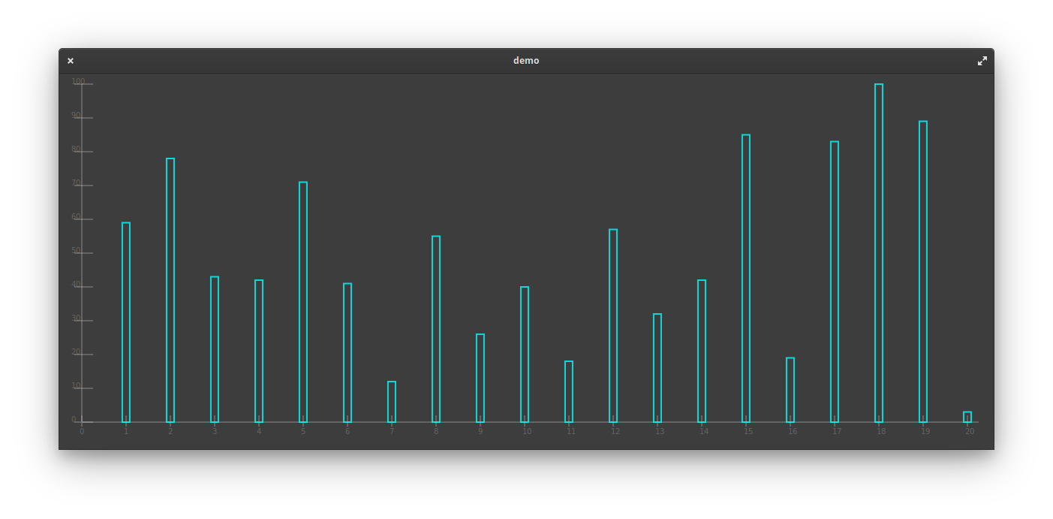Click the y-axis label 10
The image size is (1053, 519).
click(77, 385)
